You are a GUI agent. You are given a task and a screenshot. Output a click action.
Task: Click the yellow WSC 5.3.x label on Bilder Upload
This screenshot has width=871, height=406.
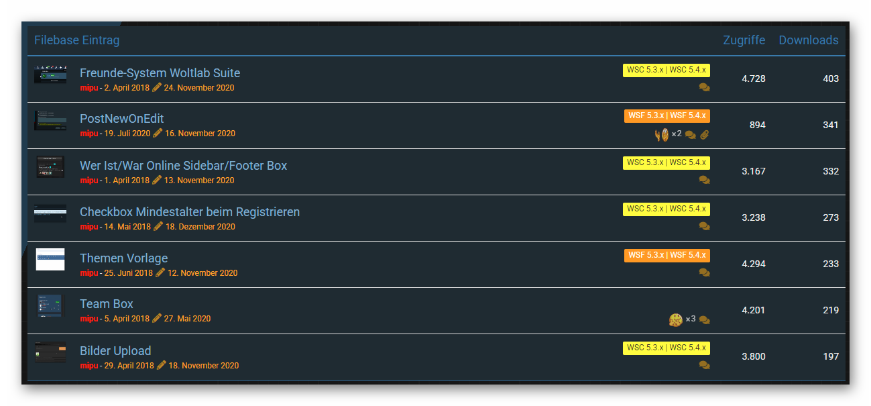666,348
